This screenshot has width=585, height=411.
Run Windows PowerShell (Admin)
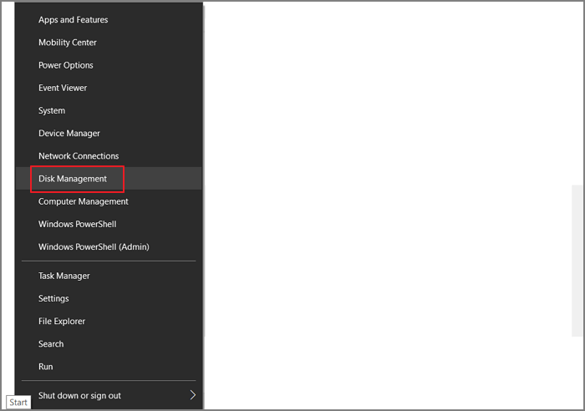click(x=94, y=246)
